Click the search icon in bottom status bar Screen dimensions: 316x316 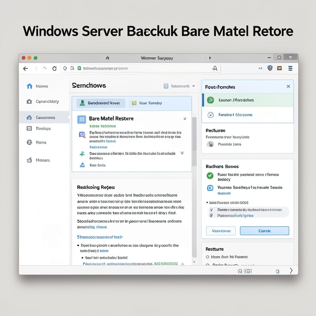[x=240, y=271]
